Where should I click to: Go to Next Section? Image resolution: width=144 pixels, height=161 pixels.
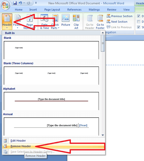[117, 22]
